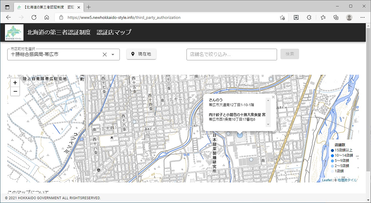The width and height of the screenshot is (371, 203).
Task: Open the browser Collections icon
Action: tap(336, 17)
